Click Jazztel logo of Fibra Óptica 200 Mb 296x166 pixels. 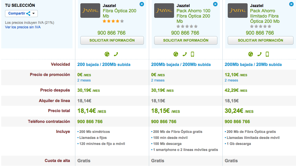pyautogui.click(x=90, y=11)
